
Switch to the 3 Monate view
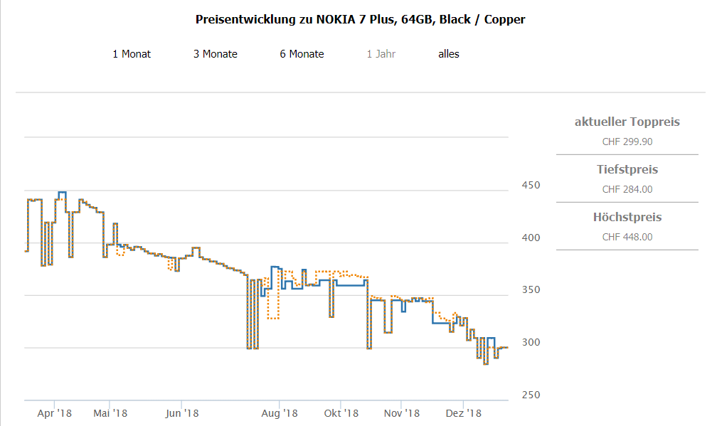point(216,54)
